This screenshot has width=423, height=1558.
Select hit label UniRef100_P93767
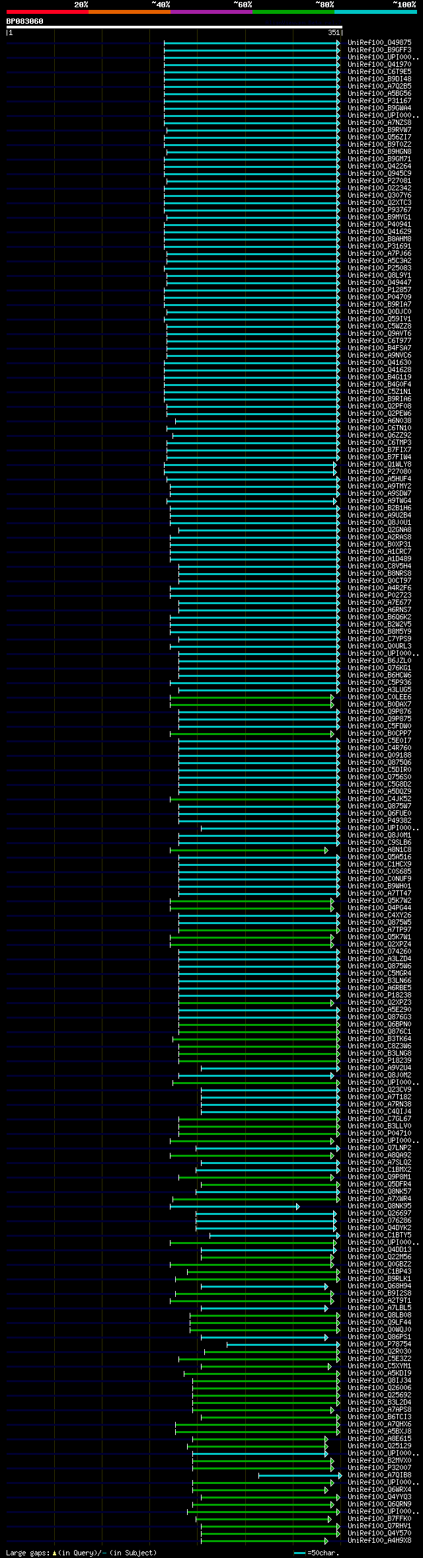pyautogui.click(x=379, y=210)
